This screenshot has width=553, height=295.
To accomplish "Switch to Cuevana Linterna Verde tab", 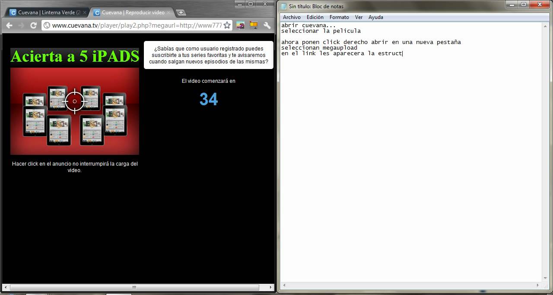I will 47,13.
